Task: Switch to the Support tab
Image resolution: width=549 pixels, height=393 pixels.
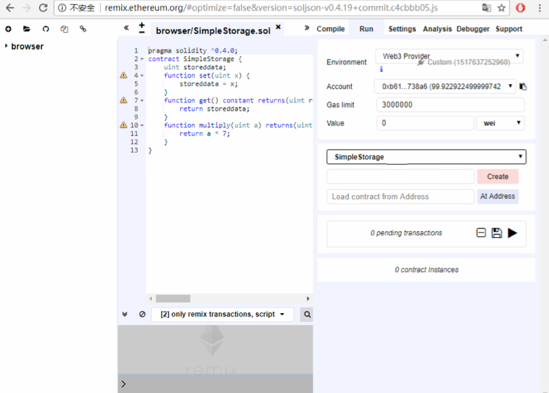Action: click(x=509, y=29)
